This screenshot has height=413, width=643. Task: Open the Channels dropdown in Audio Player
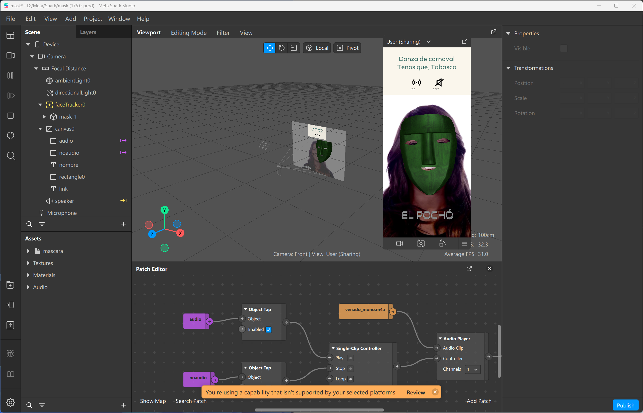[473, 369]
